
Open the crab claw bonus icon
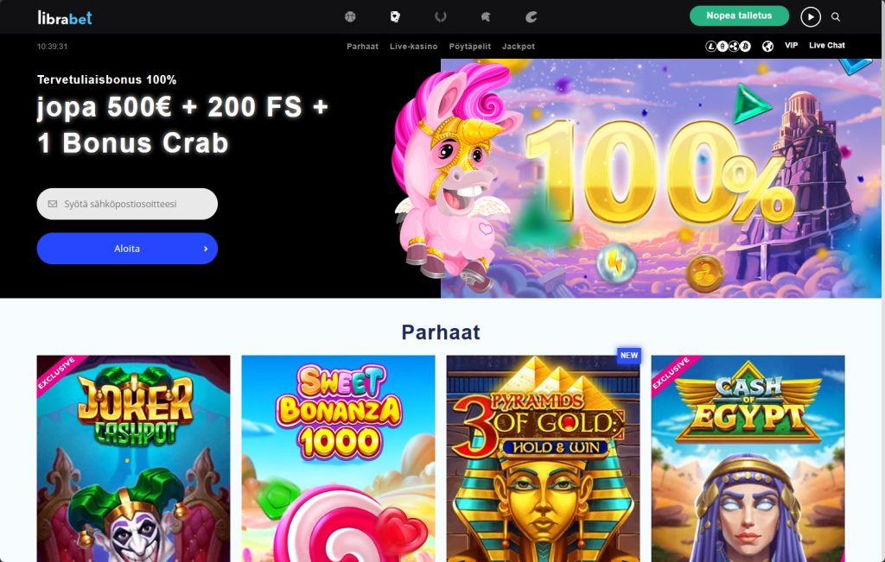pos(532,17)
